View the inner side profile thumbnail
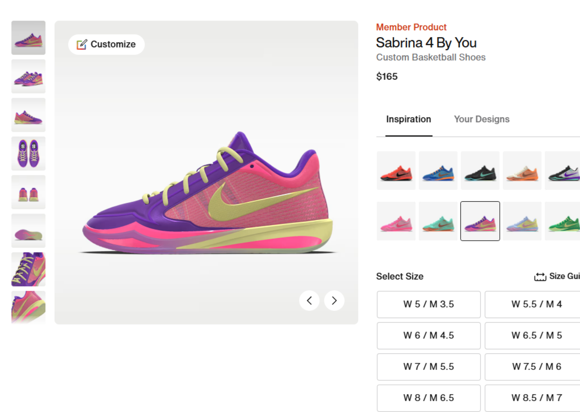Image resolution: width=580 pixels, height=412 pixels. click(28, 115)
